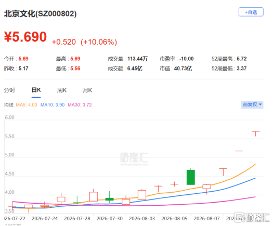
Task: Click 昨收 value 5.17
Action: (23, 69)
